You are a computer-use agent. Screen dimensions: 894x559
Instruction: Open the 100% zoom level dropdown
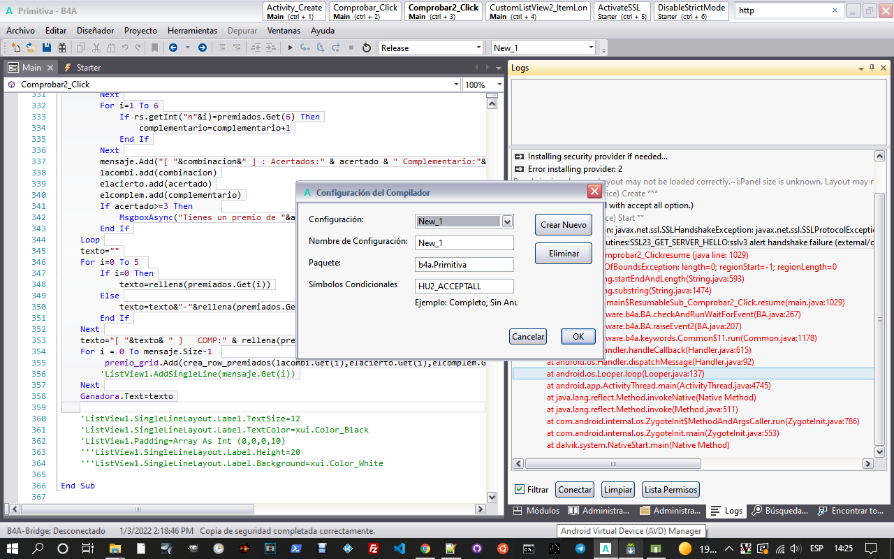499,85
